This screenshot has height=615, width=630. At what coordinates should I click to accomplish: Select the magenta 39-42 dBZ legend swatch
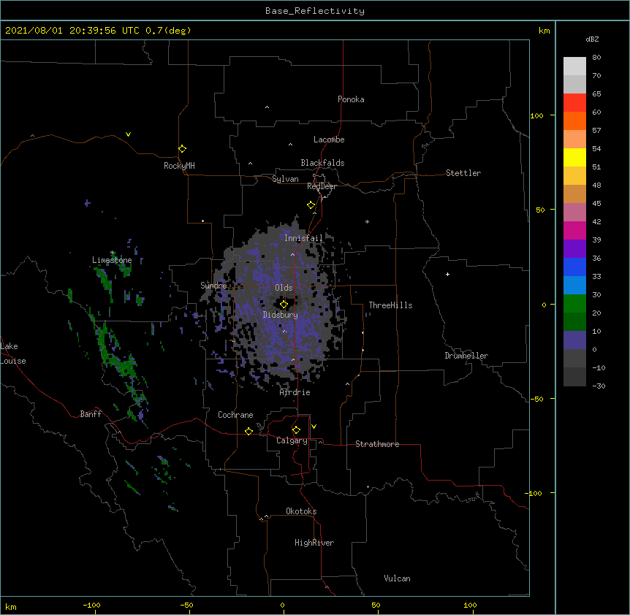point(574,230)
